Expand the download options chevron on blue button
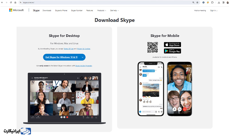 (x=82, y=57)
